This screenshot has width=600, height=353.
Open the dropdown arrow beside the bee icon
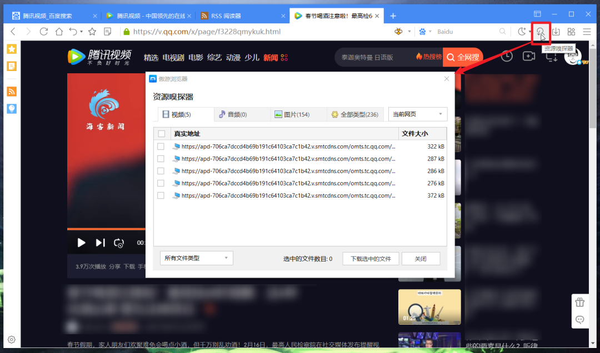tap(409, 32)
